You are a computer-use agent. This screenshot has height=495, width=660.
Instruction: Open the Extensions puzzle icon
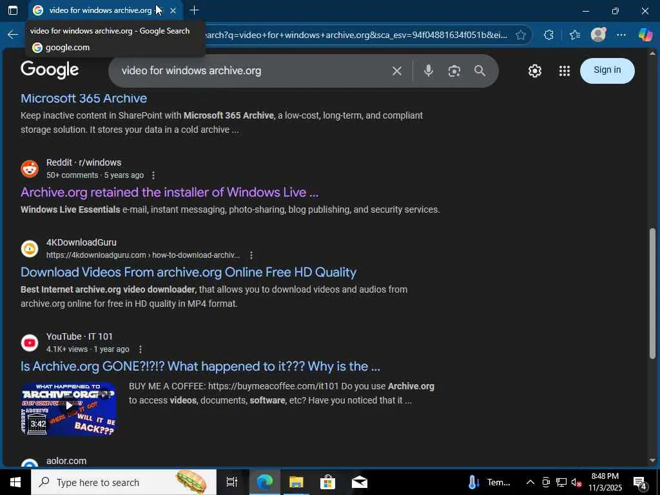click(x=548, y=35)
